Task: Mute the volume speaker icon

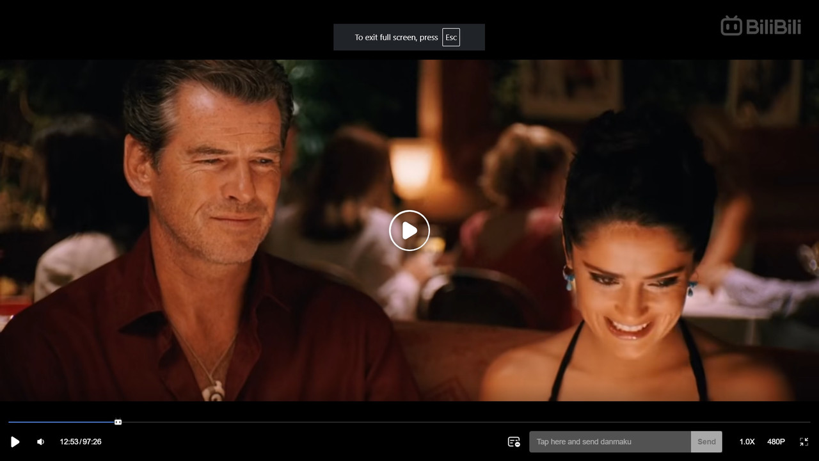Action: (x=40, y=442)
